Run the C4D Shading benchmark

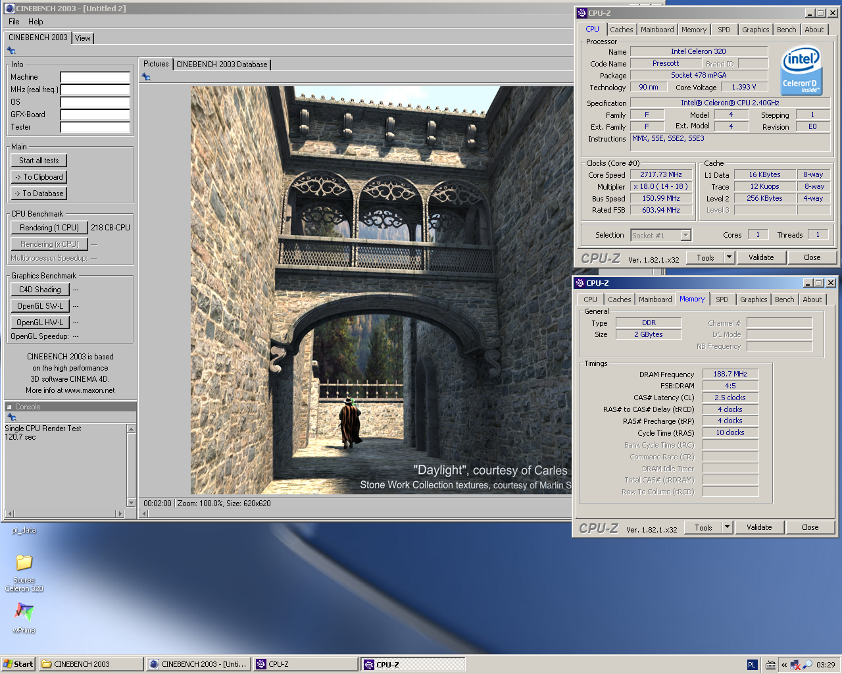[39, 290]
